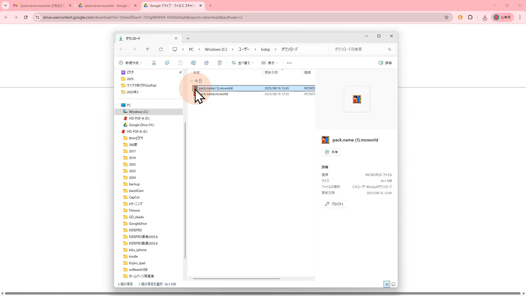Click the Copy icon in Explorer toolbar
Screen dimensions: 526x296
(x=167, y=63)
